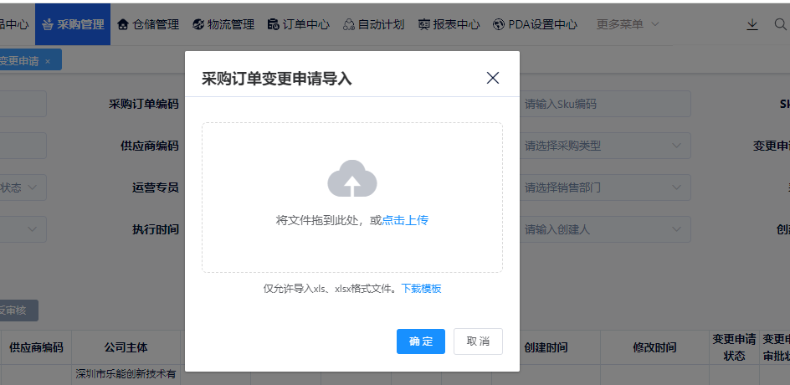
Task: Click the 请输入Sku编码 input field
Action: 604,104
